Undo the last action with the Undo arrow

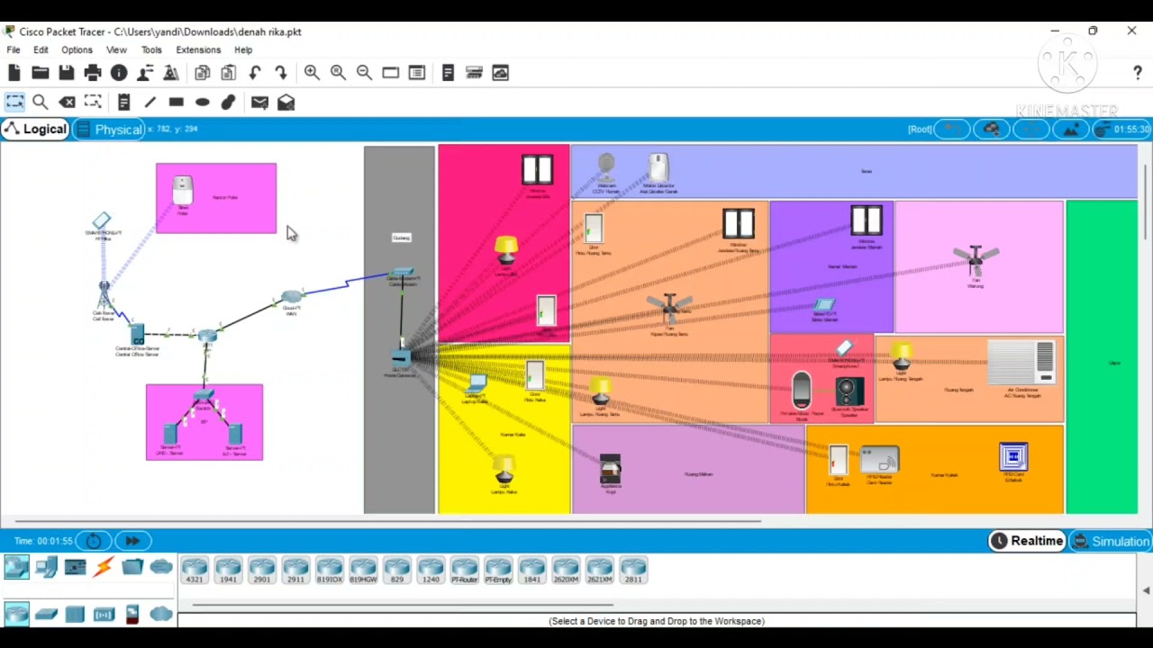[255, 73]
